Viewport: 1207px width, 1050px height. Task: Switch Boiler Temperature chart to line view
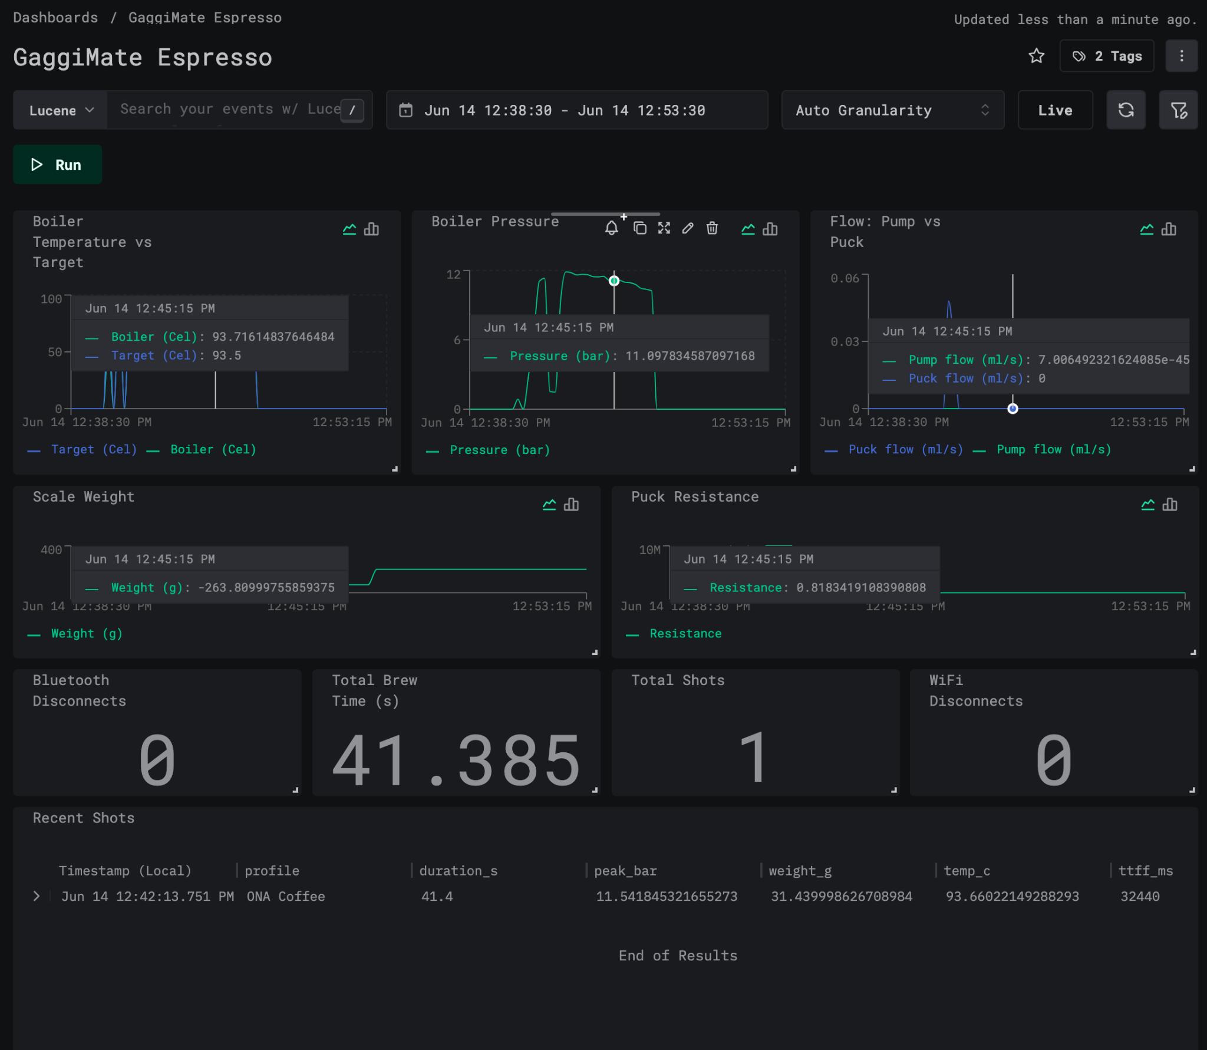click(x=349, y=229)
